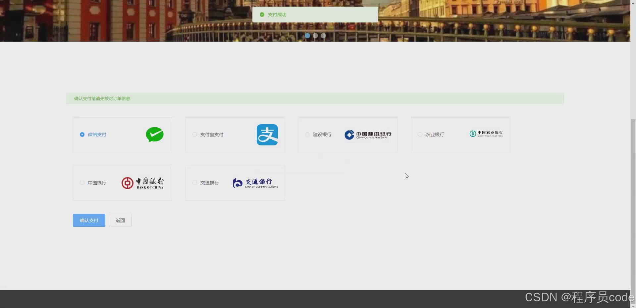Go to third carousel slide dot
636x308 pixels.
[323, 35]
